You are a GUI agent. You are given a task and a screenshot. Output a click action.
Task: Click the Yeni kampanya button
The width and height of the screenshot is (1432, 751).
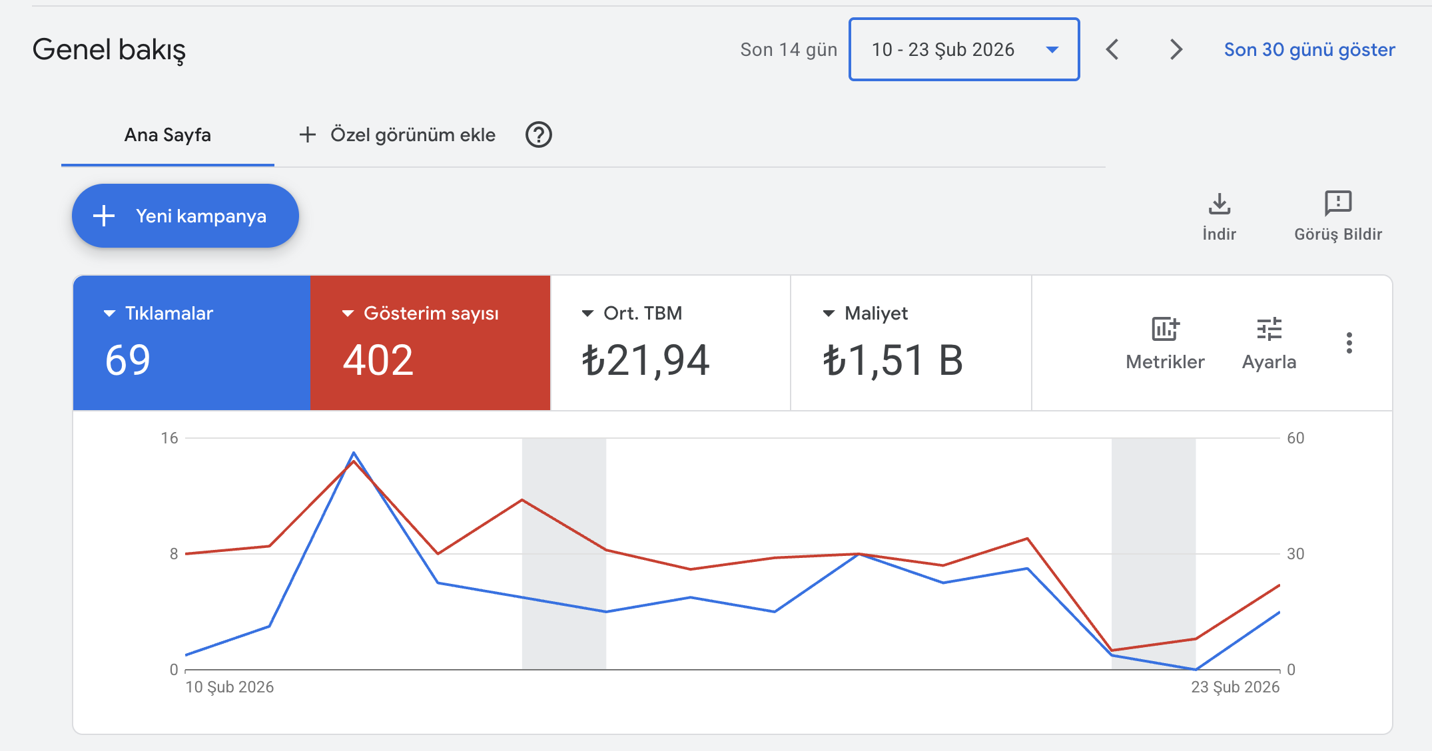pos(185,215)
